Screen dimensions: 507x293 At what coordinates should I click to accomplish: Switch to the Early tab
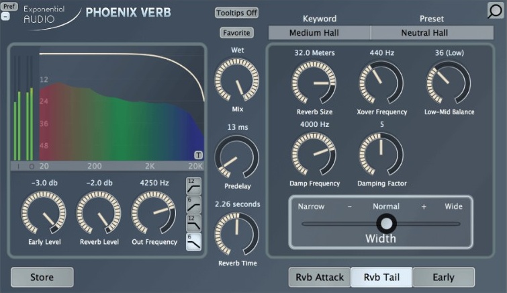[x=444, y=277]
